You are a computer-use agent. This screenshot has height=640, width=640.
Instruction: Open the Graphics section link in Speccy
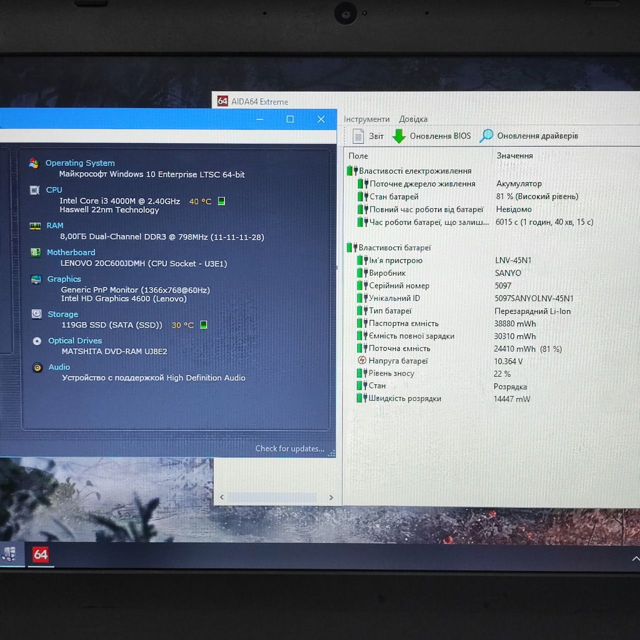point(64,279)
